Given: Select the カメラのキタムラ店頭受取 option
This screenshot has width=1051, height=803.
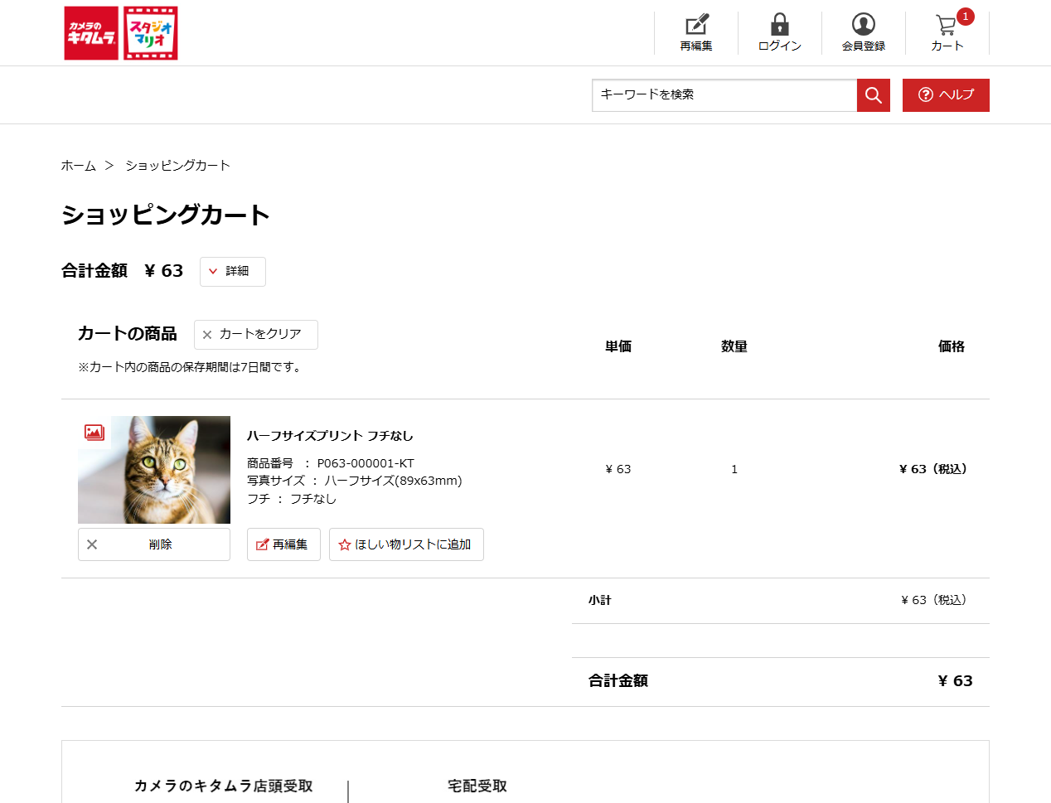Looking at the screenshot, I should pos(224,787).
